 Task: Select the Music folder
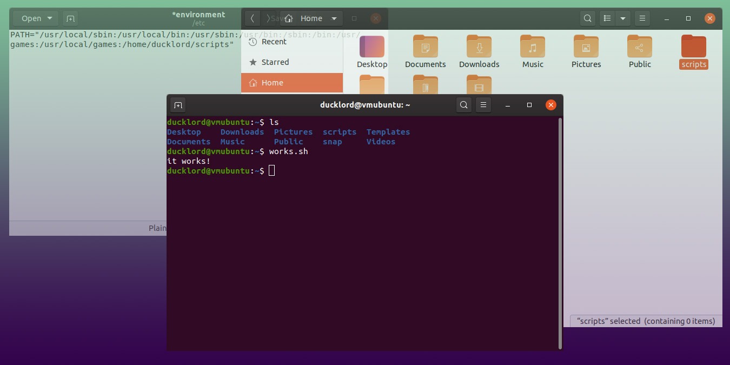click(532, 48)
